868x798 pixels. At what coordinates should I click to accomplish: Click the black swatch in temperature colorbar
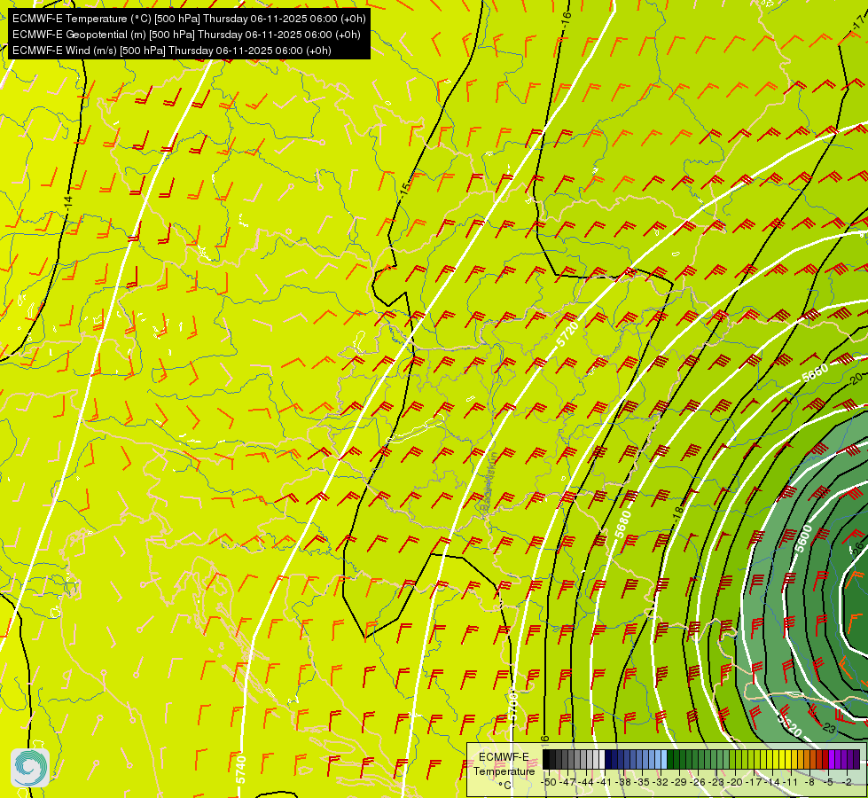(546, 760)
